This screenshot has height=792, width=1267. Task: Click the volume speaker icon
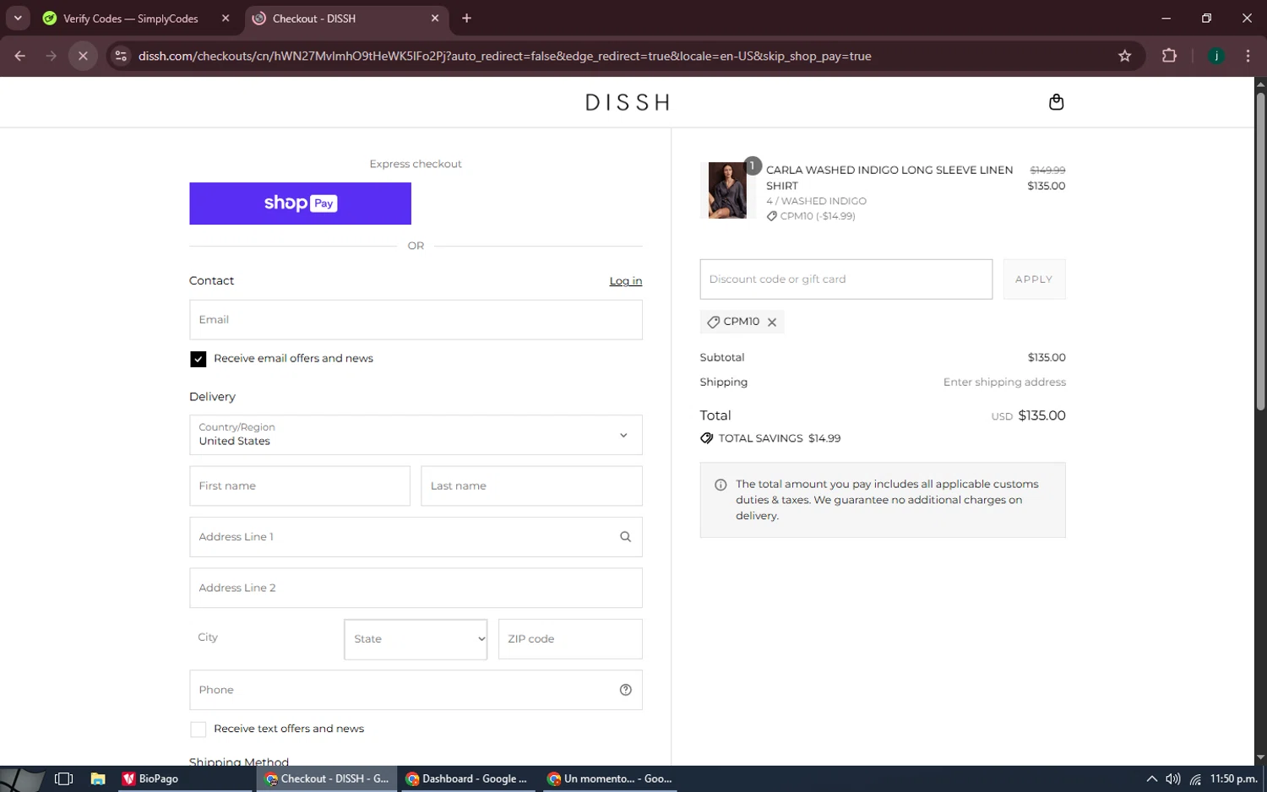pyautogui.click(x=1173, y=779)
